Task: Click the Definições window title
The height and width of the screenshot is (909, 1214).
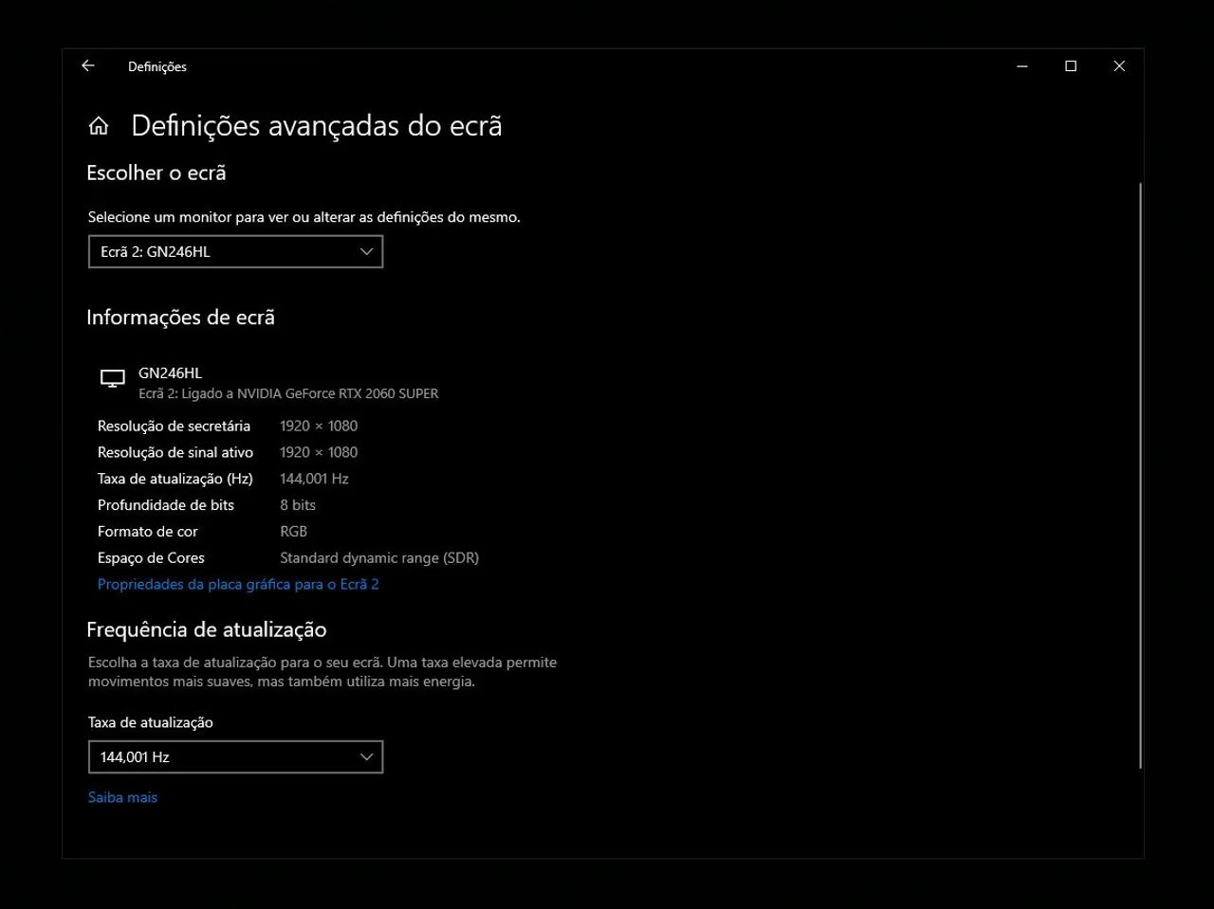Action: click(156, 66)
